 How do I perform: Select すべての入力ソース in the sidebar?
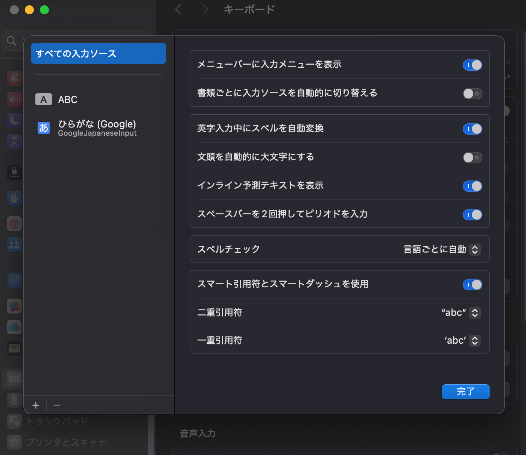[98, 53]
